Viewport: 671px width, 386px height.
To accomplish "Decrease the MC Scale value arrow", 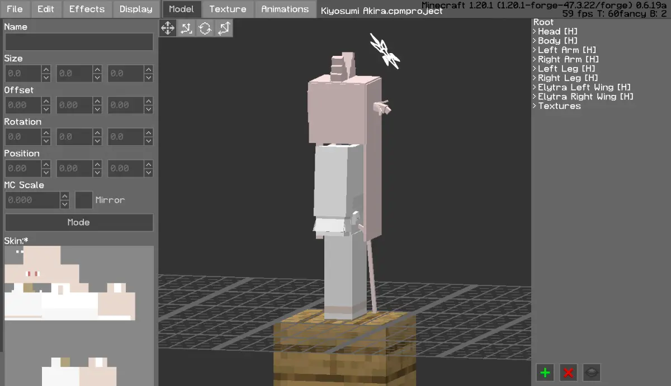I will (x=65, y=204).
